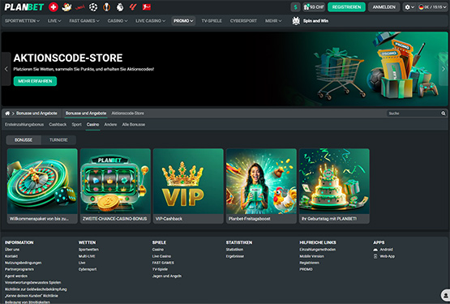
Task: Show Alle Bonusse
Action: pos(134,125)
